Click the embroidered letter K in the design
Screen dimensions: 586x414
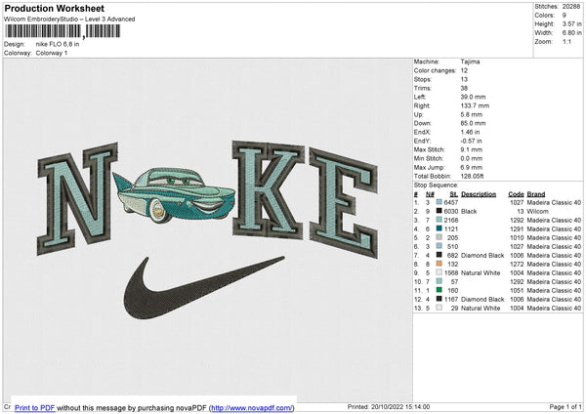pyautogui.click(x=268, y=189)
